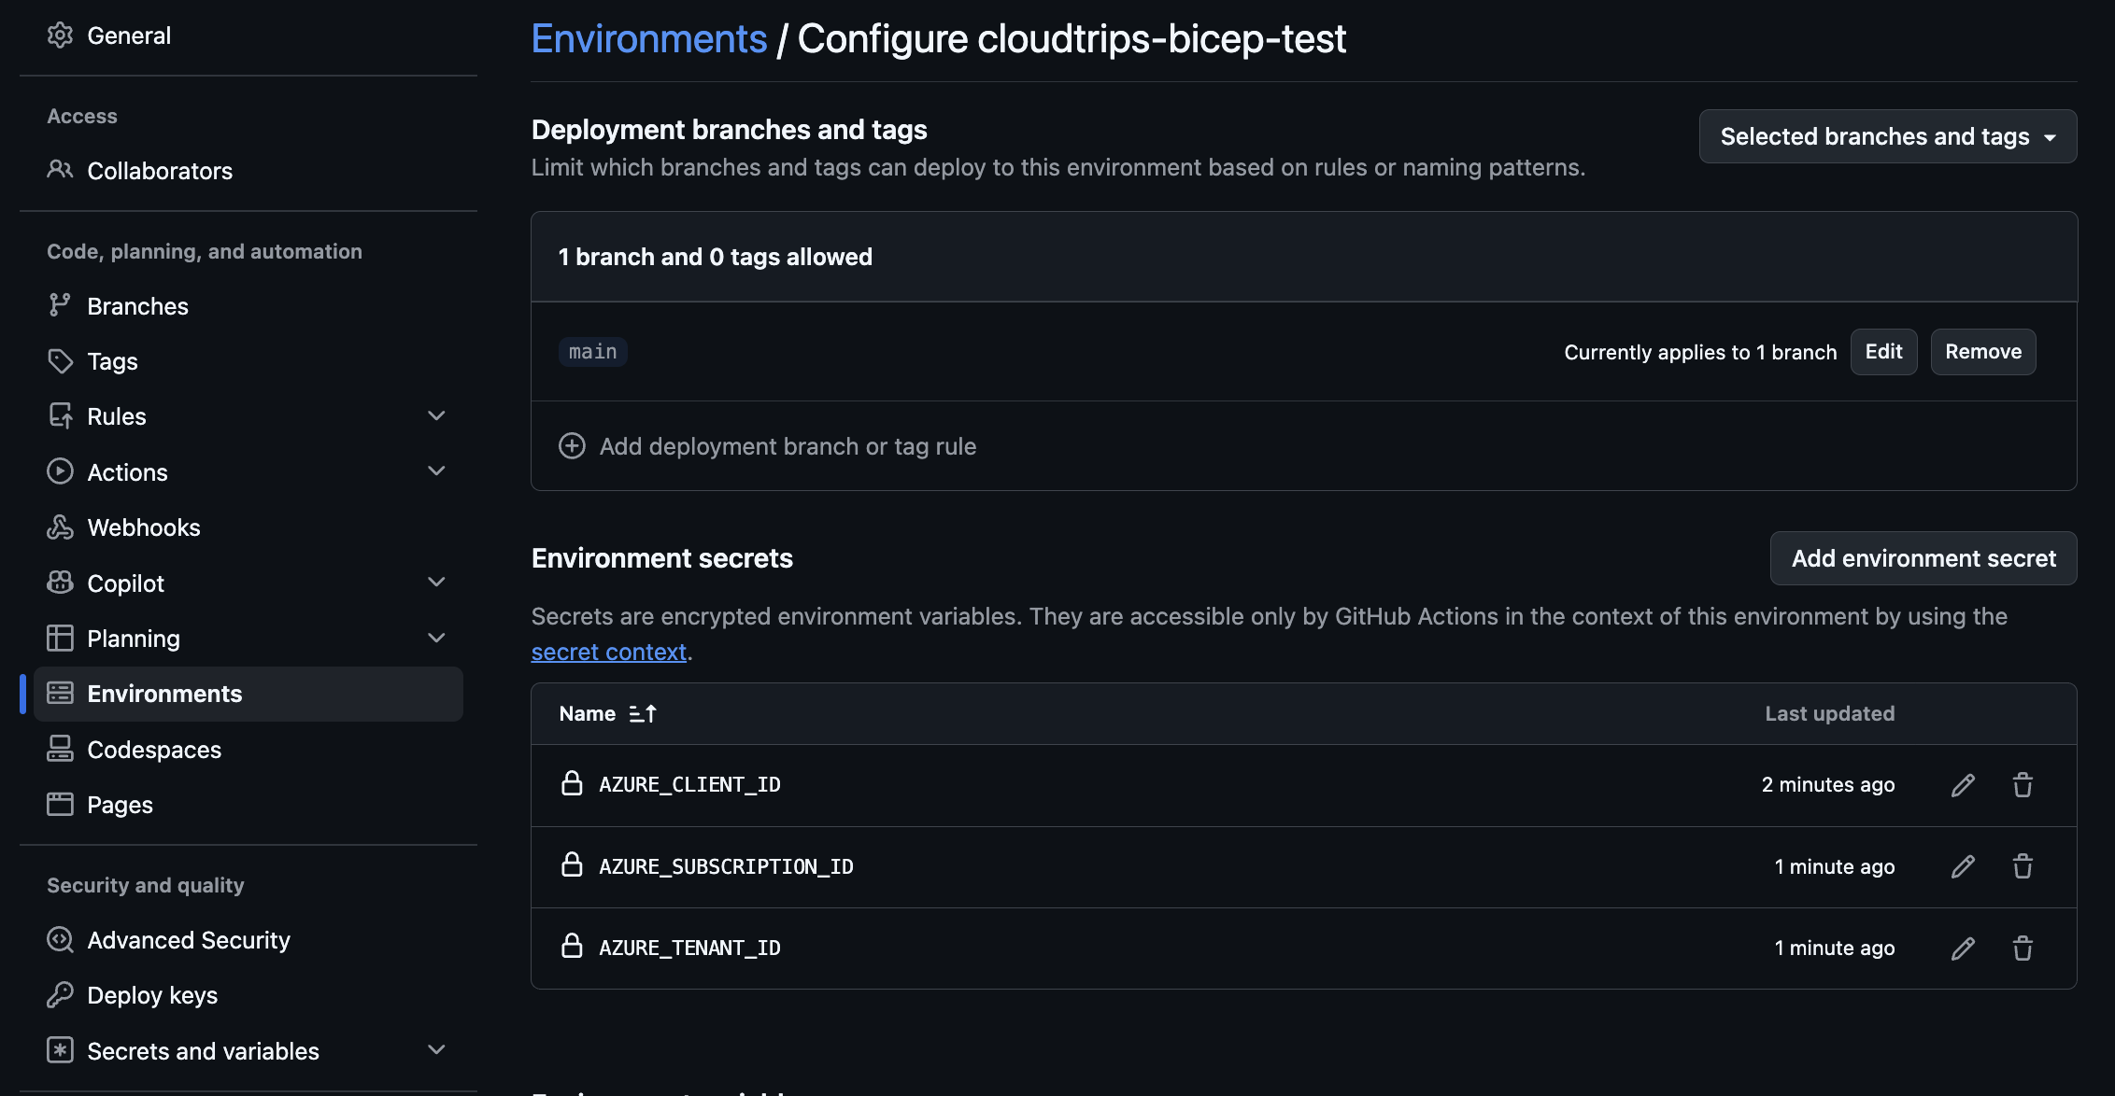Screen dimensions: 2115x1096
Task: Open Deploy keys settings
Action: pyautogui.click(x=248, y=995)
